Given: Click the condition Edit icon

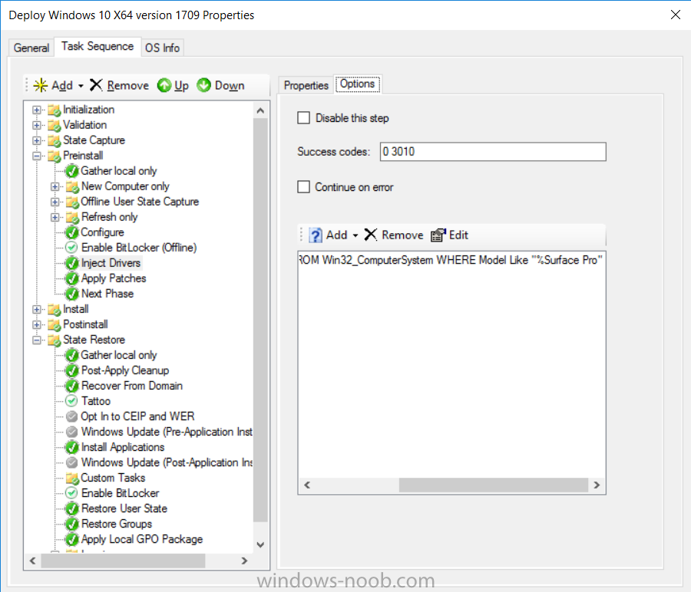Looking at the screenshot, I should [x=438, y=235].
